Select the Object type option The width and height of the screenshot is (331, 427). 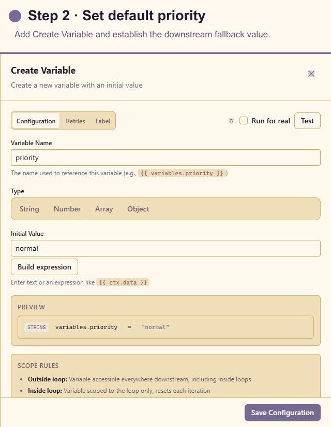138,209
